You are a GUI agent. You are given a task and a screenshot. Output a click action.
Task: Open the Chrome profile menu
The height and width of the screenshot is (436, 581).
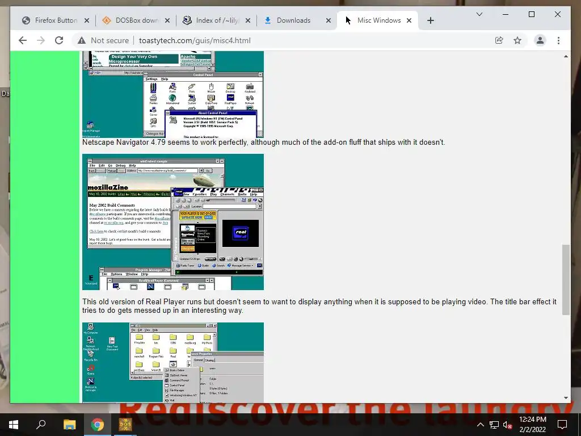click(540, 40)
